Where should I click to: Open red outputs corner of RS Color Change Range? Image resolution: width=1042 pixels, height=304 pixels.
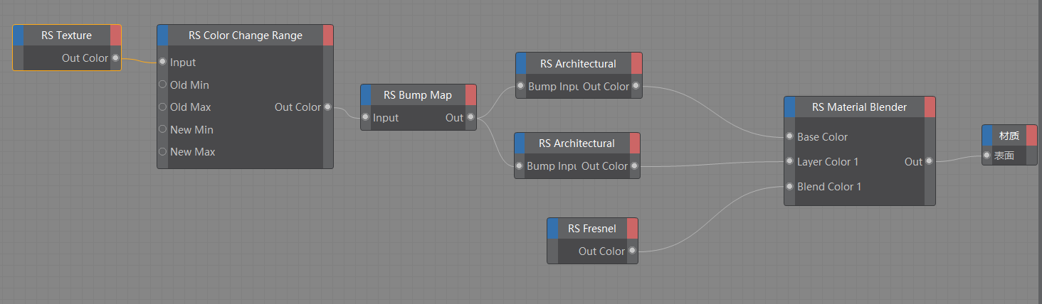[328, 36]
